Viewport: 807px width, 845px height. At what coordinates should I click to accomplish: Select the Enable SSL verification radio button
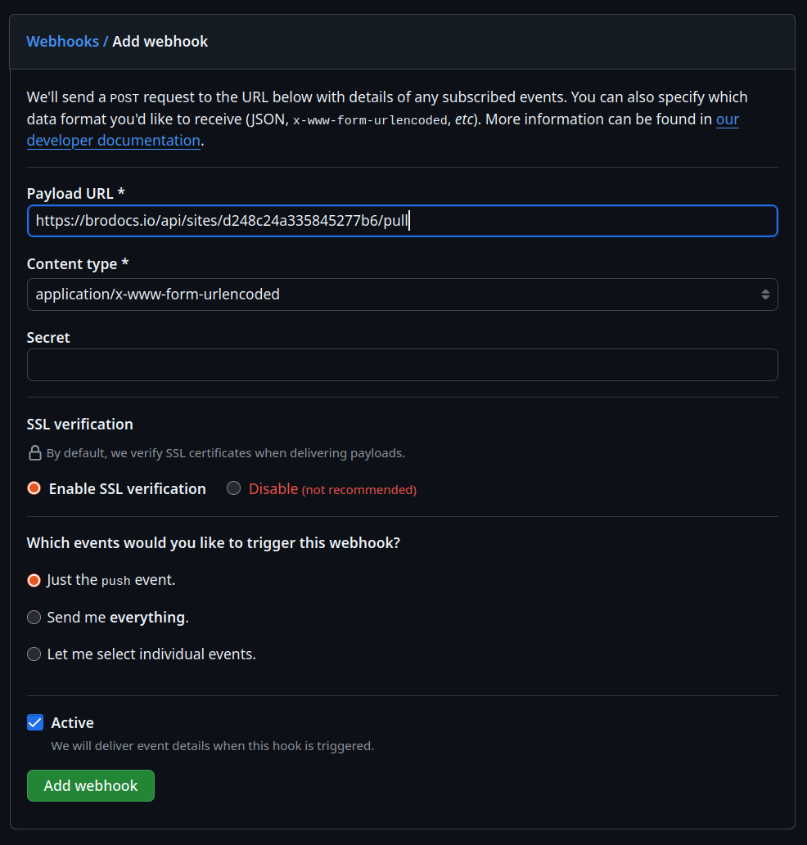coord(34,488)
